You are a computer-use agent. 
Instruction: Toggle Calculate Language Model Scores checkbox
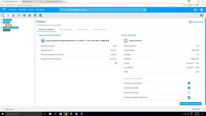click(189, 97)
